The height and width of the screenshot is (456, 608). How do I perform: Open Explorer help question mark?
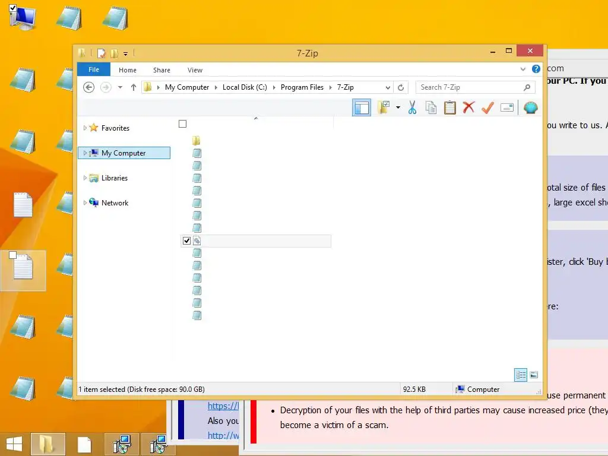(536, 69)
